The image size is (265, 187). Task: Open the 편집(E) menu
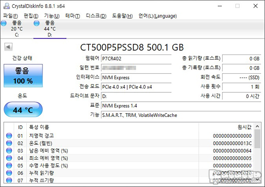pos(31,16)
